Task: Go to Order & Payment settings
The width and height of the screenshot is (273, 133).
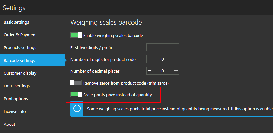Action: pyautogui.click(x=20, y=35)
